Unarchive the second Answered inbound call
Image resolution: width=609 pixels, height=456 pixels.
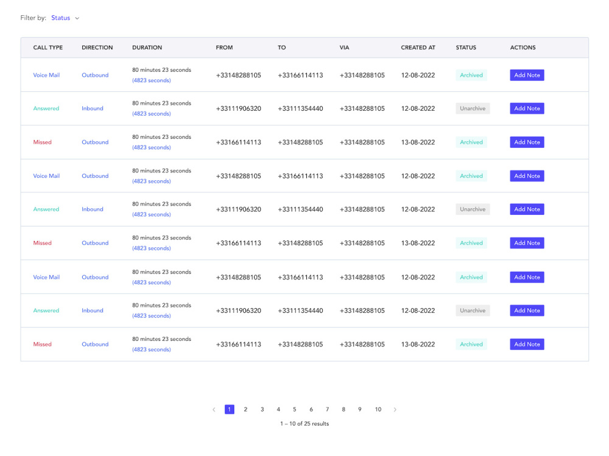coord(473,209)
